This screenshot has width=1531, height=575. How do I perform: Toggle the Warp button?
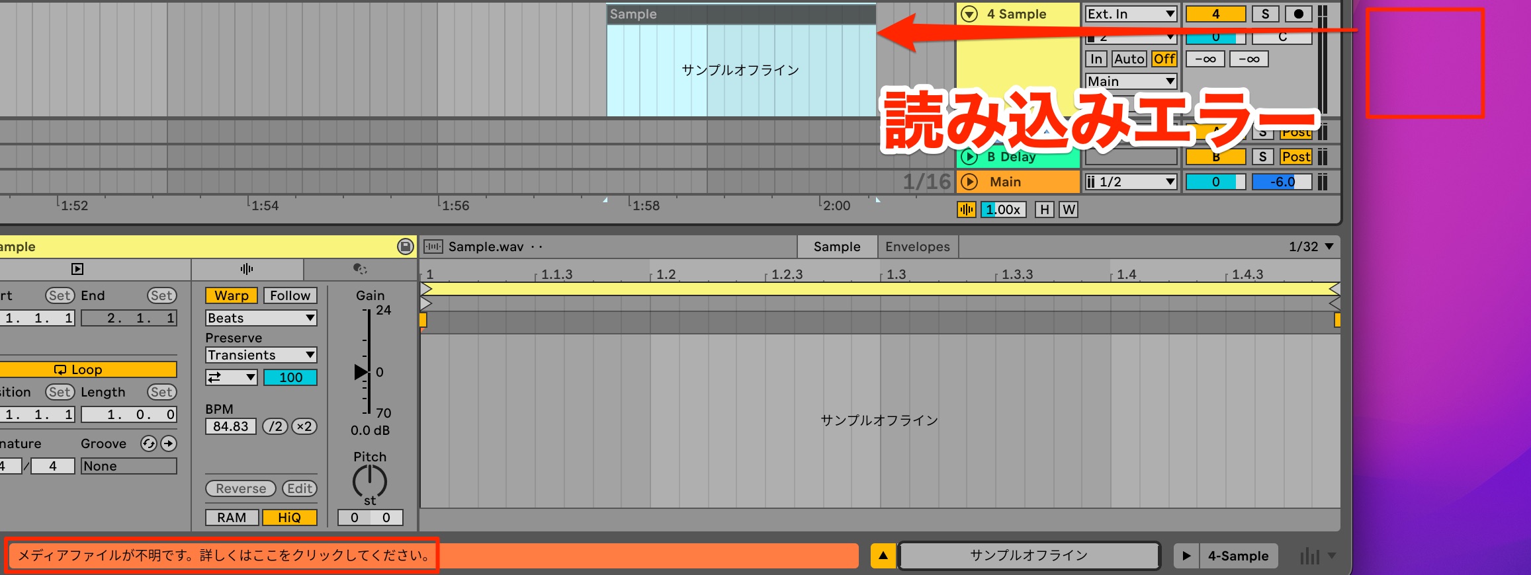click(232, 295)
